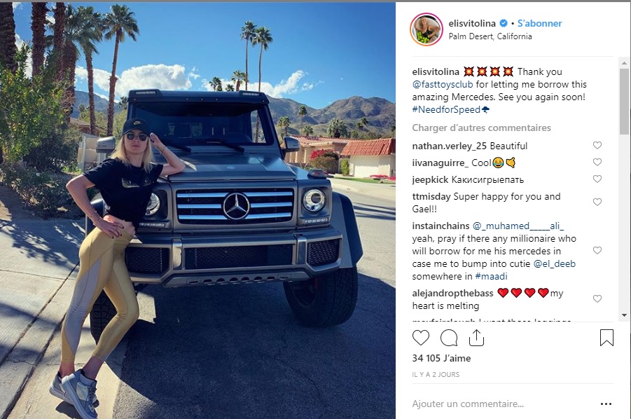Like ttmisday's comment

pyautogui.click(x=597, y=202)
